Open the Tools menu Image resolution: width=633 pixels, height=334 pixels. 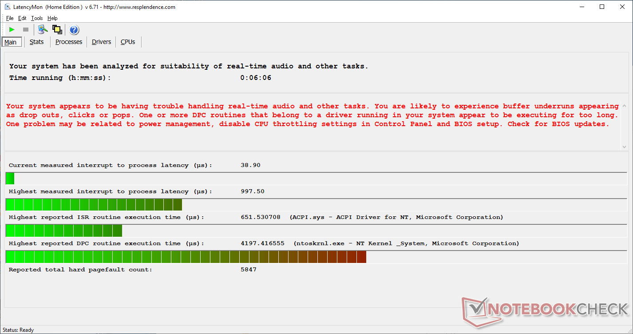[37, 18]
